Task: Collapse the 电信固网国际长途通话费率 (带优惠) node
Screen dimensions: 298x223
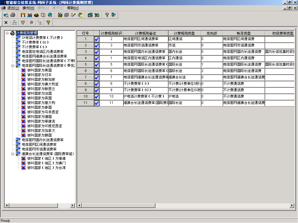Action: [x=13, y=66]
